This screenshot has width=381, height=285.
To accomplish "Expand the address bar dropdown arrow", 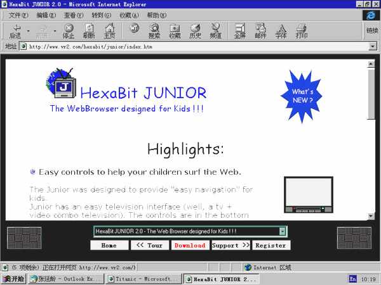I will coord(373,46).
